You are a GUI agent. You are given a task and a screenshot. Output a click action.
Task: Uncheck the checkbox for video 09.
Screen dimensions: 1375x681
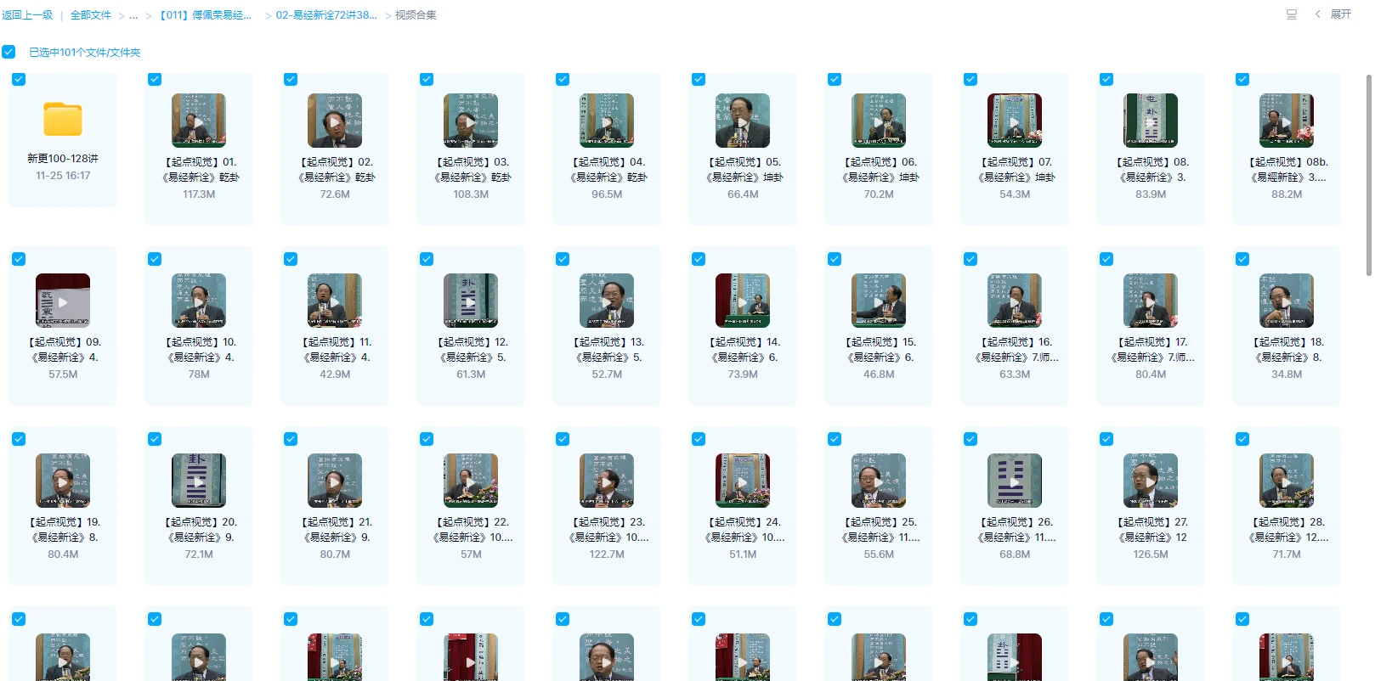[x=19, y=259]
